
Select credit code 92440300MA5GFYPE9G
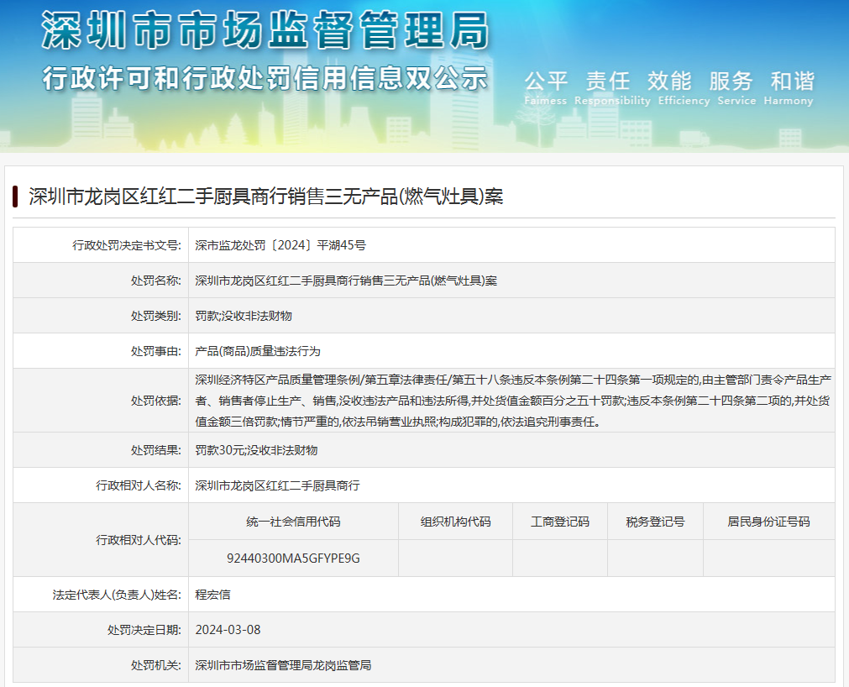coord(293,558)
